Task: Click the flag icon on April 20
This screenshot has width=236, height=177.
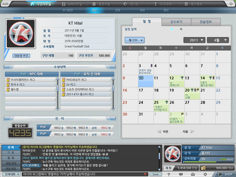Action: point(198,90)
